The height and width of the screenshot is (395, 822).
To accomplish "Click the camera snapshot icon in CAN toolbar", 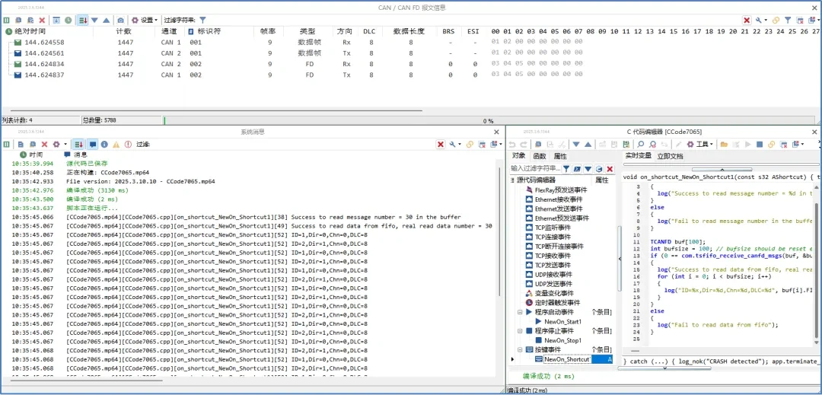I will (120, 20).
